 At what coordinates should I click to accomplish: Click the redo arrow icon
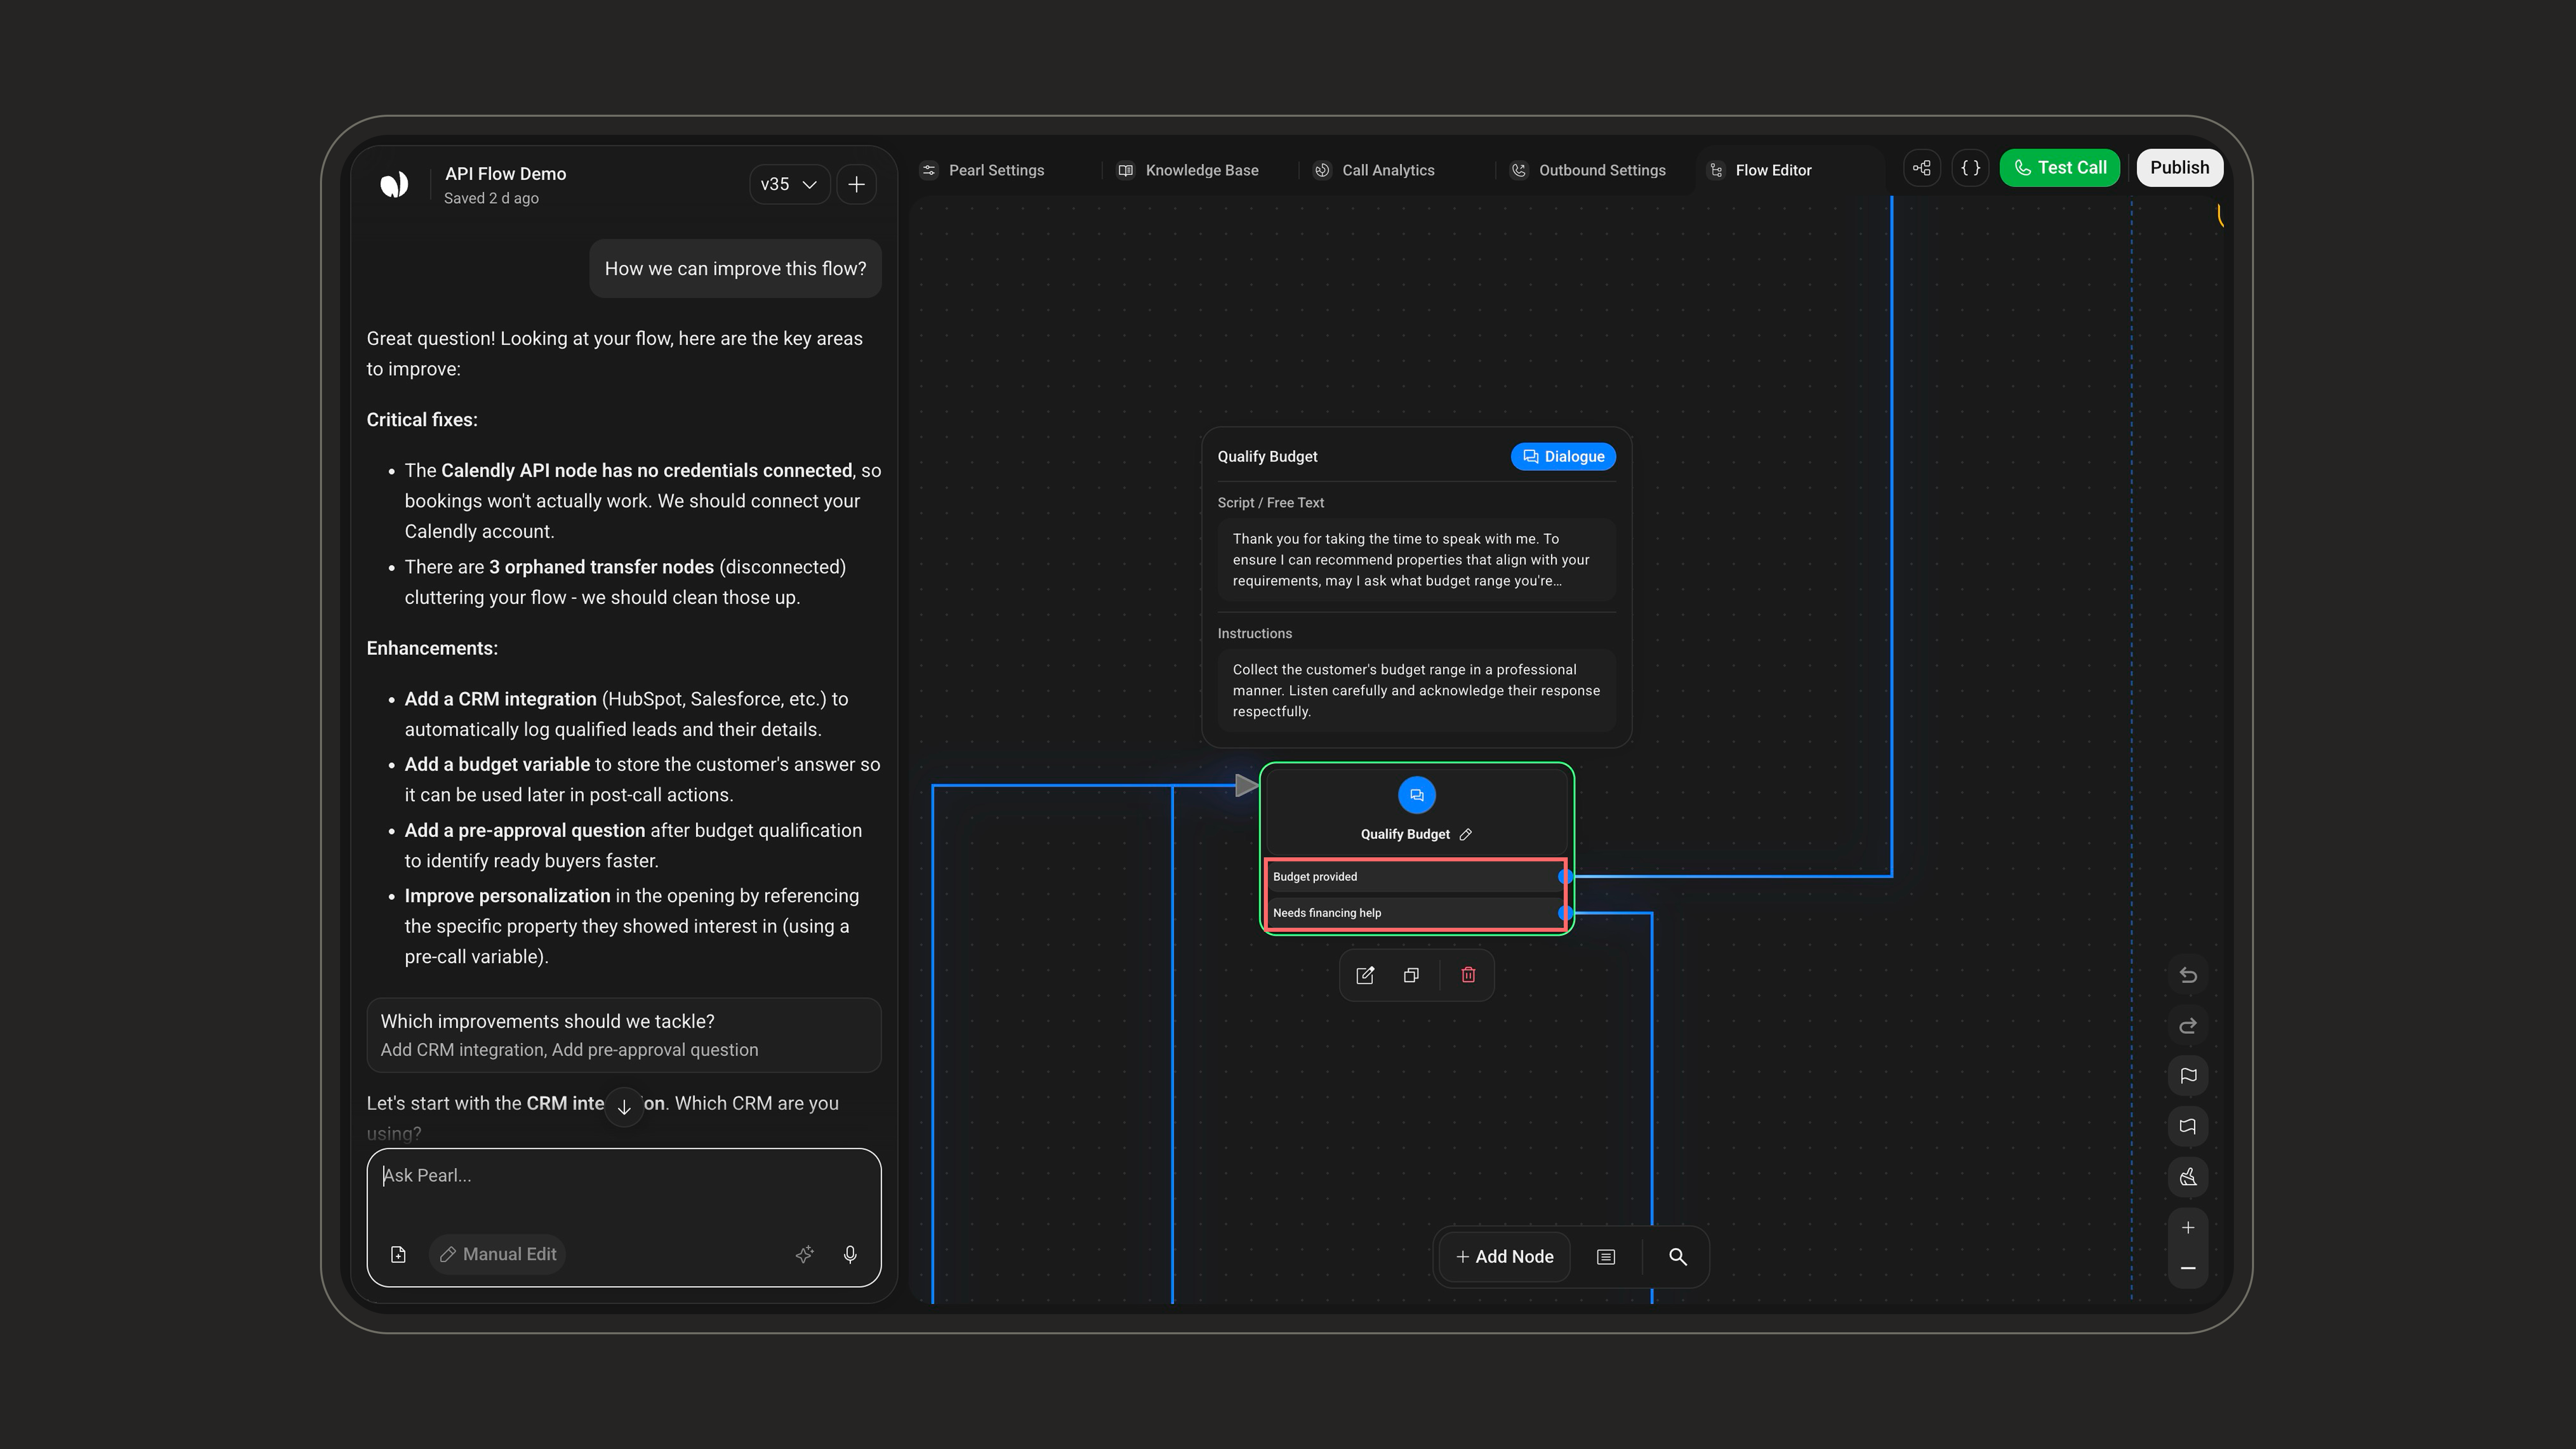pyautogui.click(x=2188, y=1026)
